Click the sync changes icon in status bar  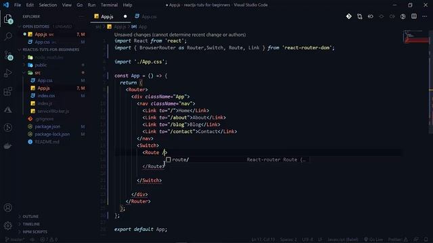(32, 240)
